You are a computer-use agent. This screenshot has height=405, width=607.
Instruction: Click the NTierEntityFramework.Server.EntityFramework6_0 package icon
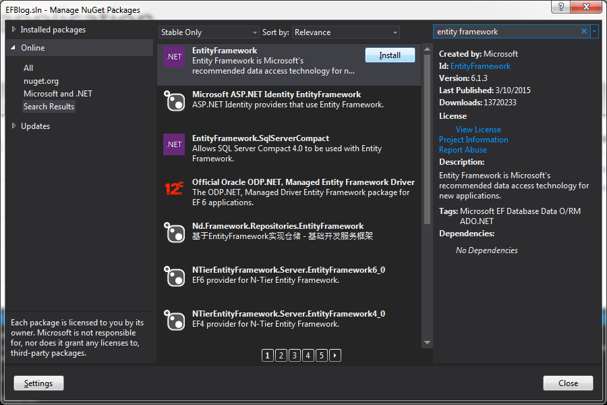point(174,276)
